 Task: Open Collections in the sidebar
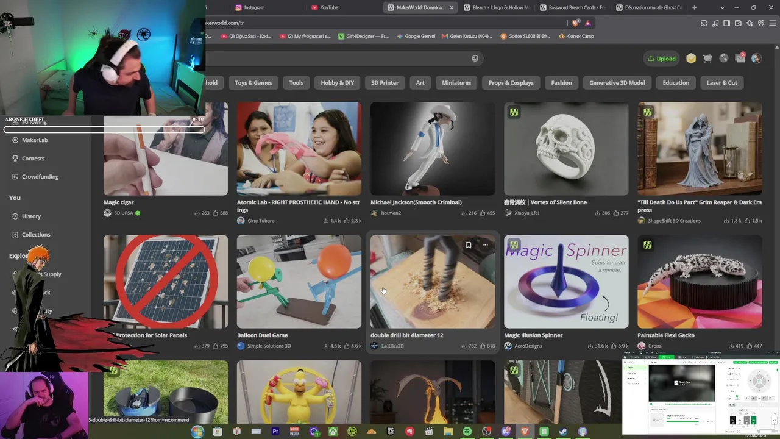point(36,235)
